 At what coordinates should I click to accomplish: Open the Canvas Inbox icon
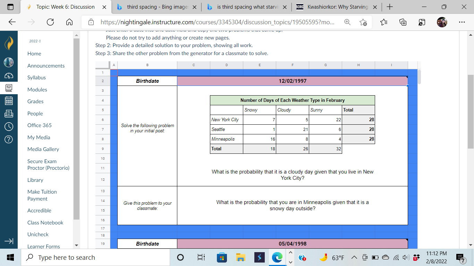pos(9,113)
